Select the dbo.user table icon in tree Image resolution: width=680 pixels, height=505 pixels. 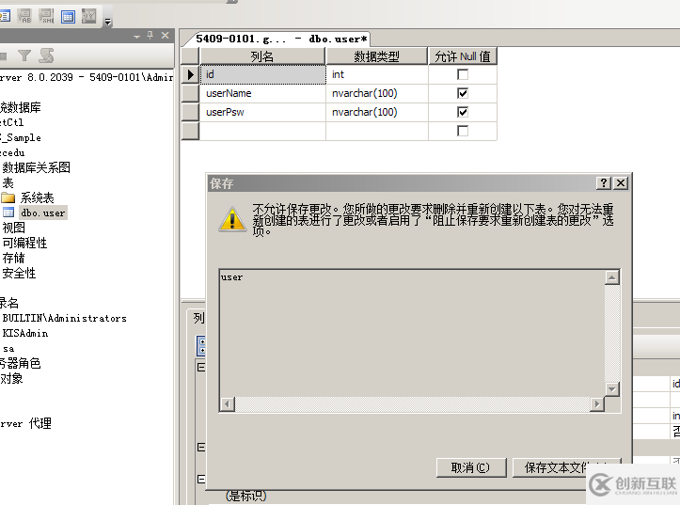8,213
